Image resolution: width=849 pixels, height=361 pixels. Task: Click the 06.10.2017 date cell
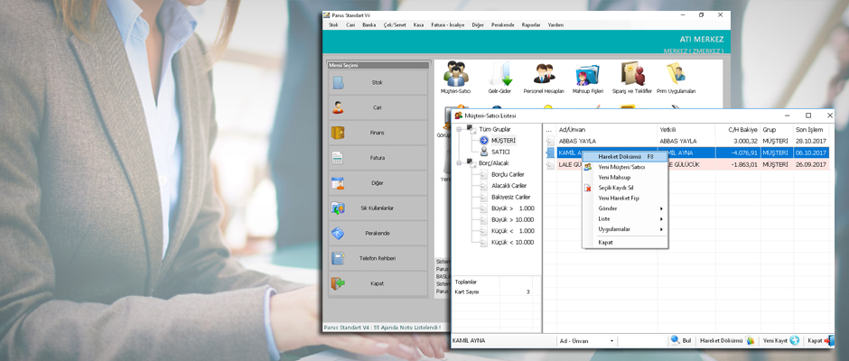point(811,153)
